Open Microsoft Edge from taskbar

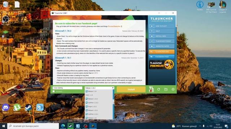(63, 126)
